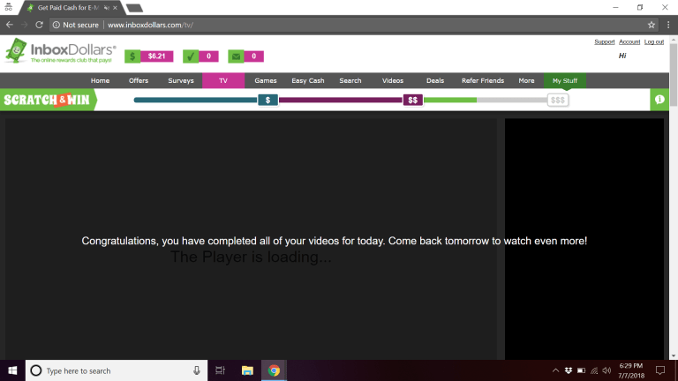Click the $$ marker on progress bar
Screen dimensions: 678x381
coord(412,100)
